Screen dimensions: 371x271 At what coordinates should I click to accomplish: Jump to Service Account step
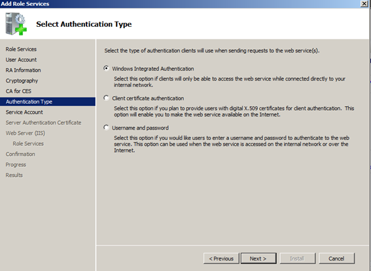[x=24, y=112]
